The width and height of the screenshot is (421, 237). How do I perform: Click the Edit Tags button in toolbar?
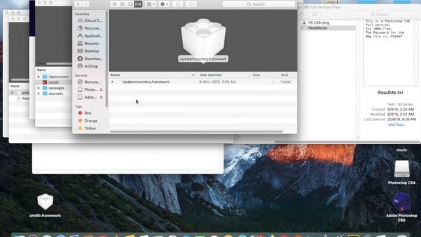click(191, 4)
